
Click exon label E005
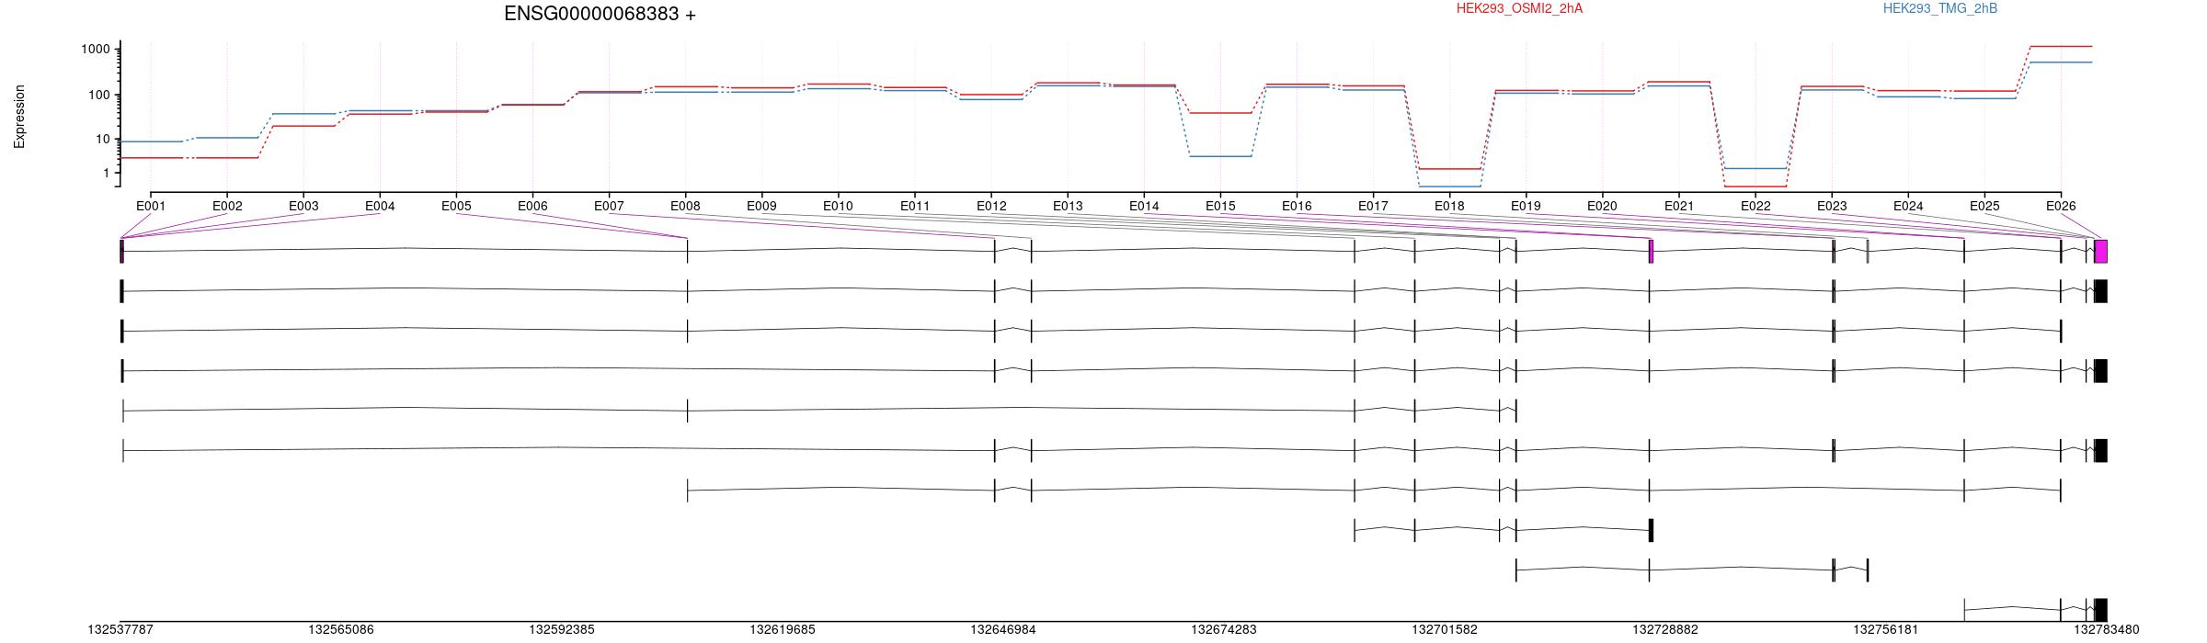click(x=456, y=206)
